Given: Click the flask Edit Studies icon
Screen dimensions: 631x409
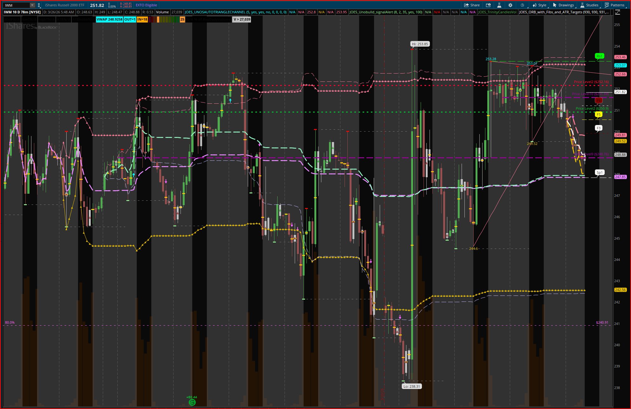Looking at the screenshot, I should [499, 5].
